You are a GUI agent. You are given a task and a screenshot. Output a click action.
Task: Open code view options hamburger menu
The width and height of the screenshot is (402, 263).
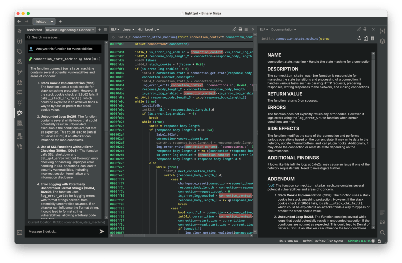tap(246, 30)
